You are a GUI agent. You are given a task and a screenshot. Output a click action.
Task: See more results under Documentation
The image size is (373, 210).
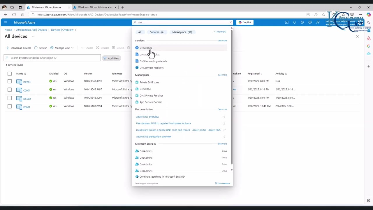coord(222,109)
